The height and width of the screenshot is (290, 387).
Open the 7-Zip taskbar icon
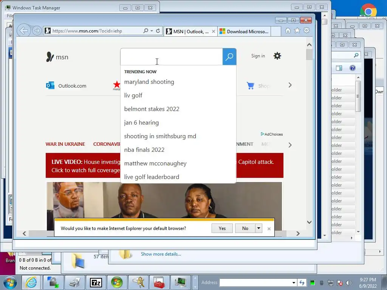click(x=96, y=282)
